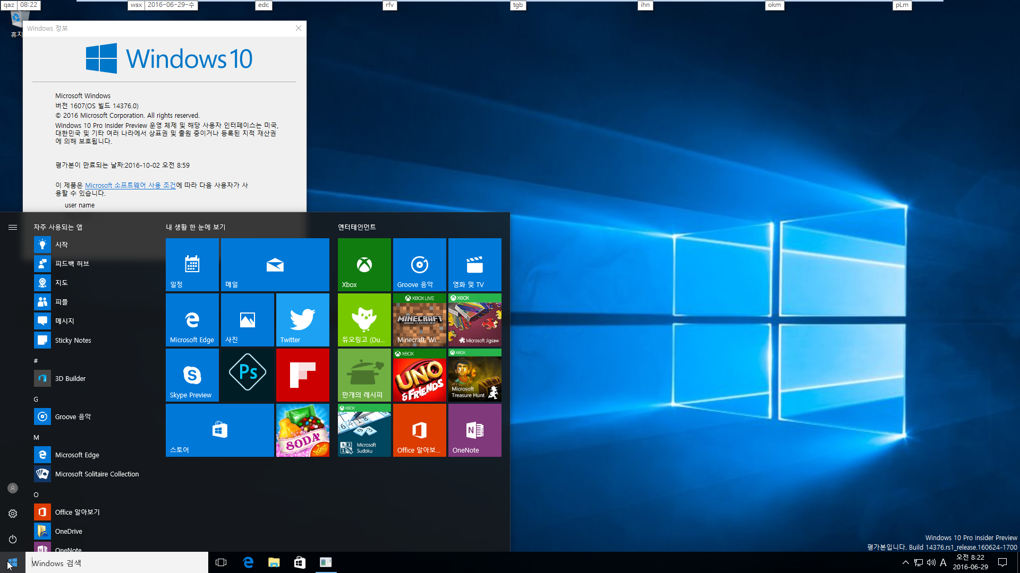Open the volume tray icon
This screenshot has width=1020, height=573.
pos(931,562)
